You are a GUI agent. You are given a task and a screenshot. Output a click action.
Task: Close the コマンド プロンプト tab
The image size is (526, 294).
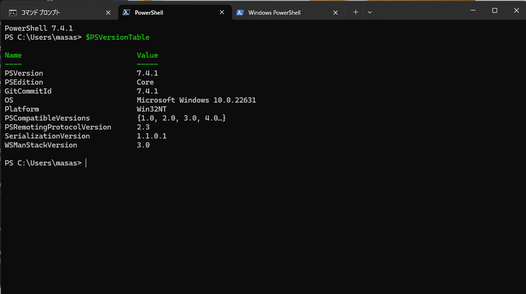coord(108,12)
